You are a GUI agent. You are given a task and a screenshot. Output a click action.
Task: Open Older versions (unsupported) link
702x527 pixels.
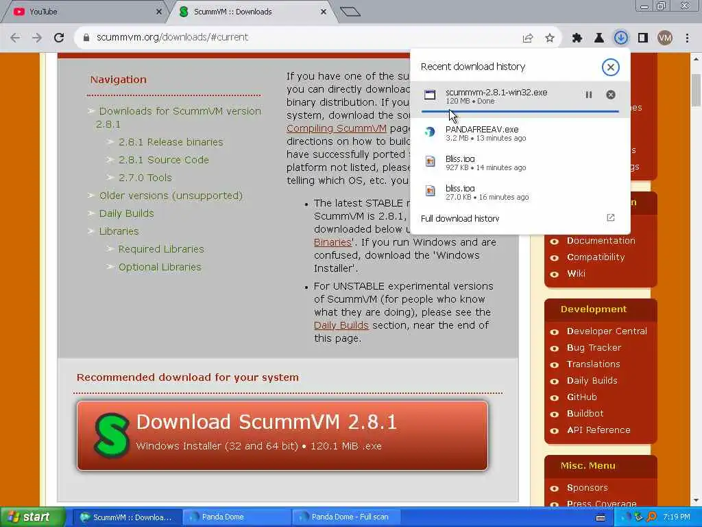[x=171, y=196]
